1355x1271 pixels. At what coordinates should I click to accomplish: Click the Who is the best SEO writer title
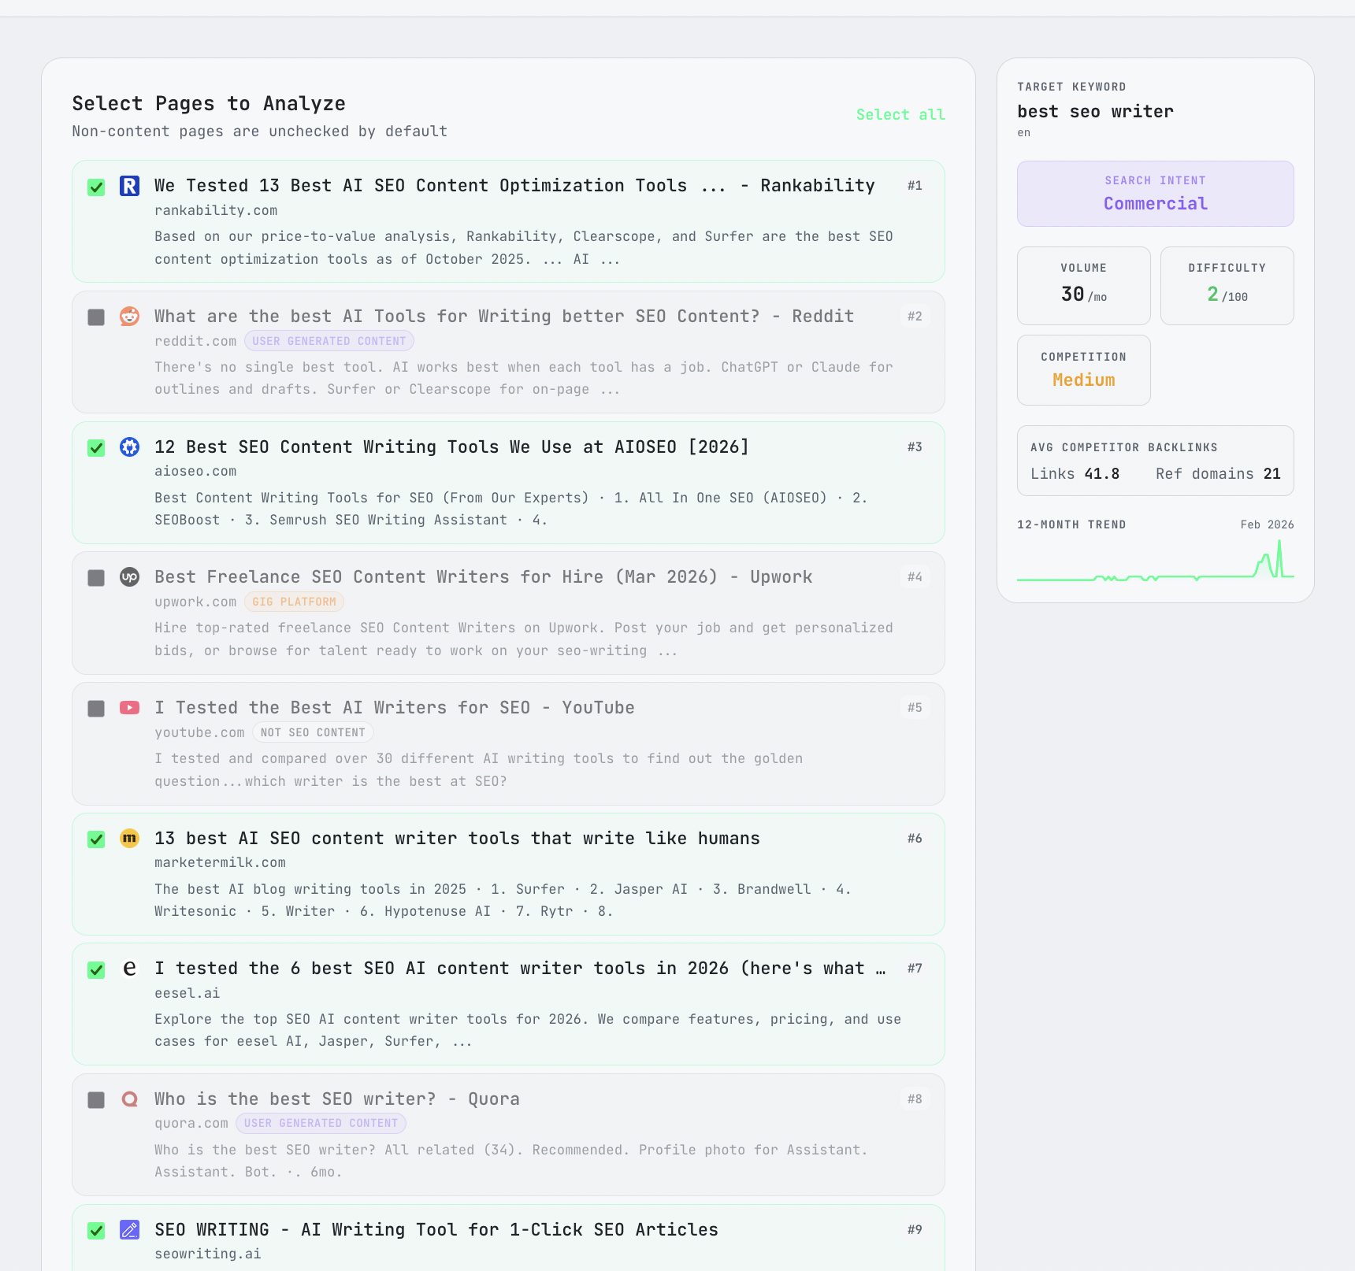(336, 1099)
